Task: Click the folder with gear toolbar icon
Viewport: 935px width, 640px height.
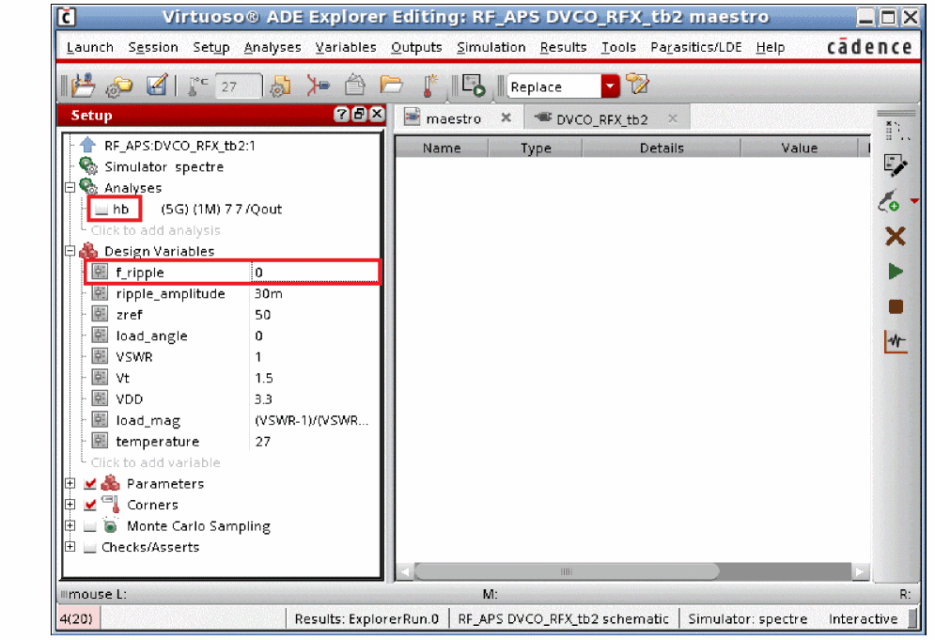Action: click(118, 86)
